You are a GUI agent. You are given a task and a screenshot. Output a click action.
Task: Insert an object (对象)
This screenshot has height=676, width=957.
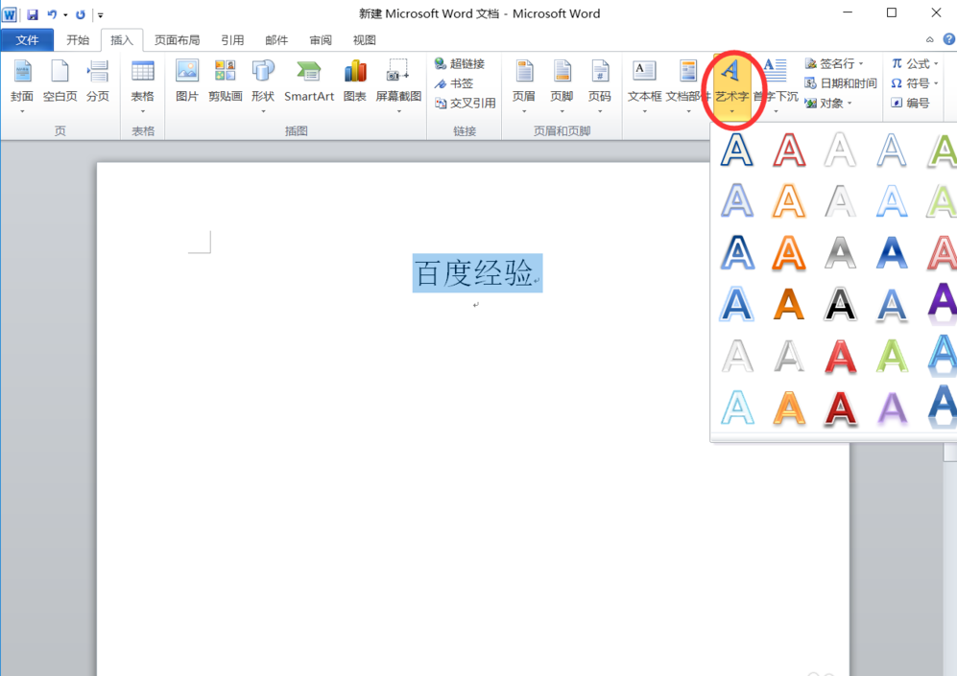pyautogui.click(x=824, y=103)
